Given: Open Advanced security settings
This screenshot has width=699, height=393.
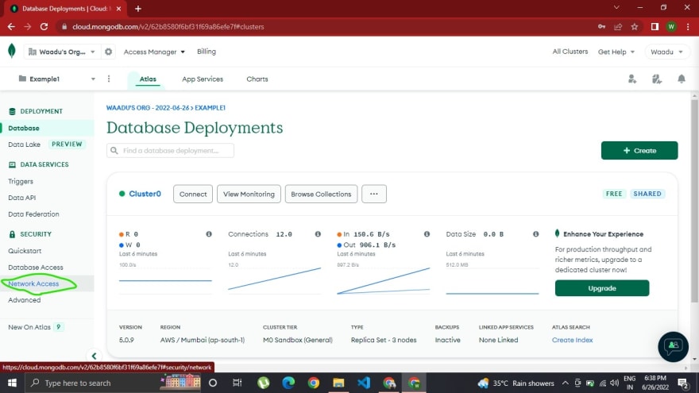Looking at the screenshot, I should pos(24,300).
